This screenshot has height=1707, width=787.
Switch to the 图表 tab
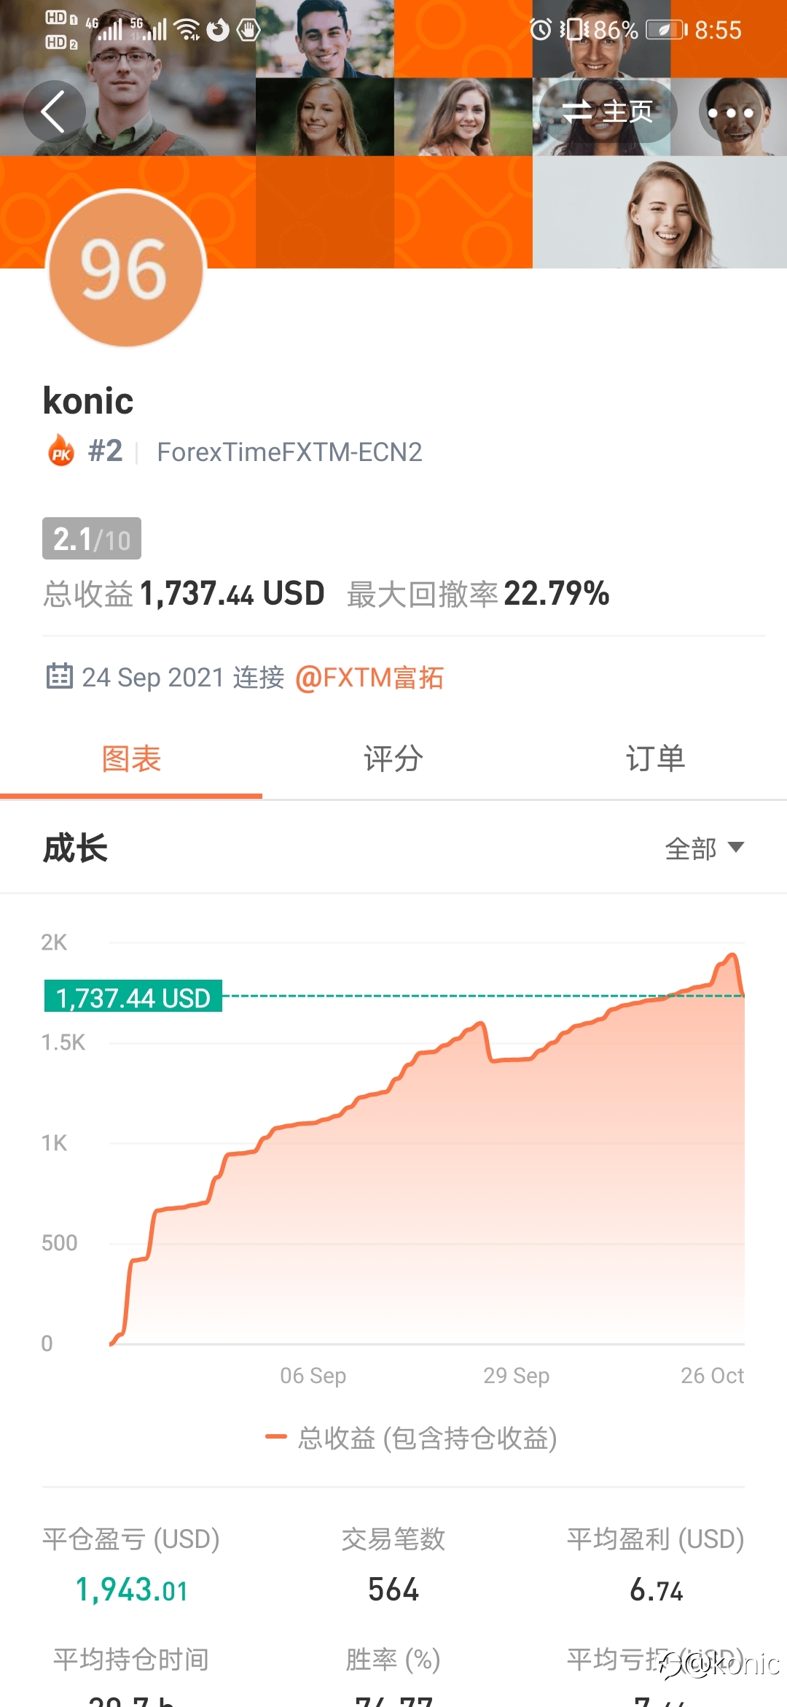point(131,759)
